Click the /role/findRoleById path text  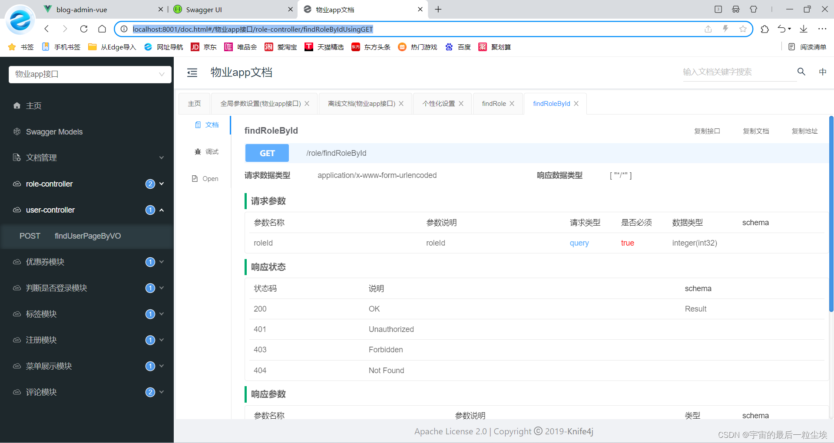coord(336,153)
